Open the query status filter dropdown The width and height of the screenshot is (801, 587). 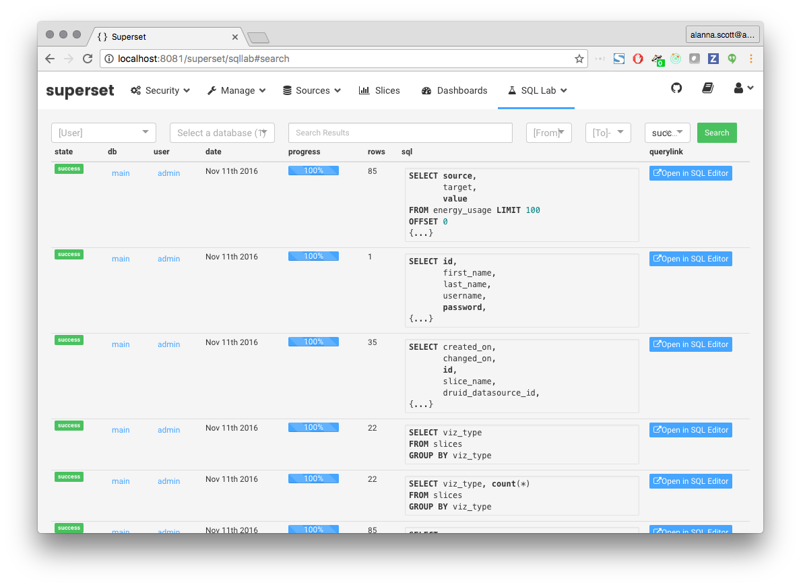point(667,133)
